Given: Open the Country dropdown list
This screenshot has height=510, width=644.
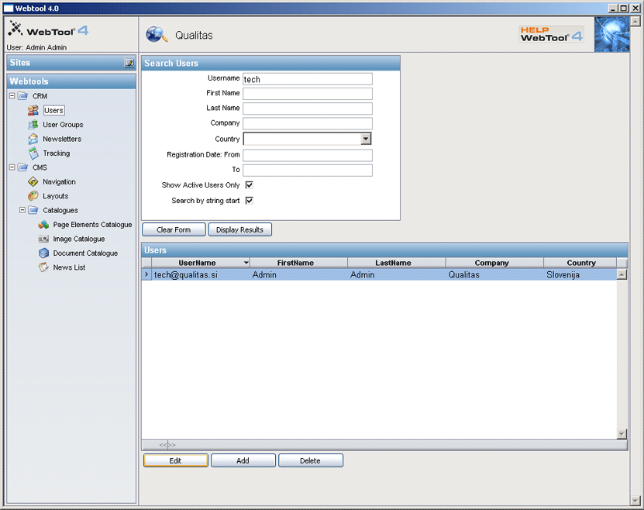Looking at the screenshot, I should 366,140.
